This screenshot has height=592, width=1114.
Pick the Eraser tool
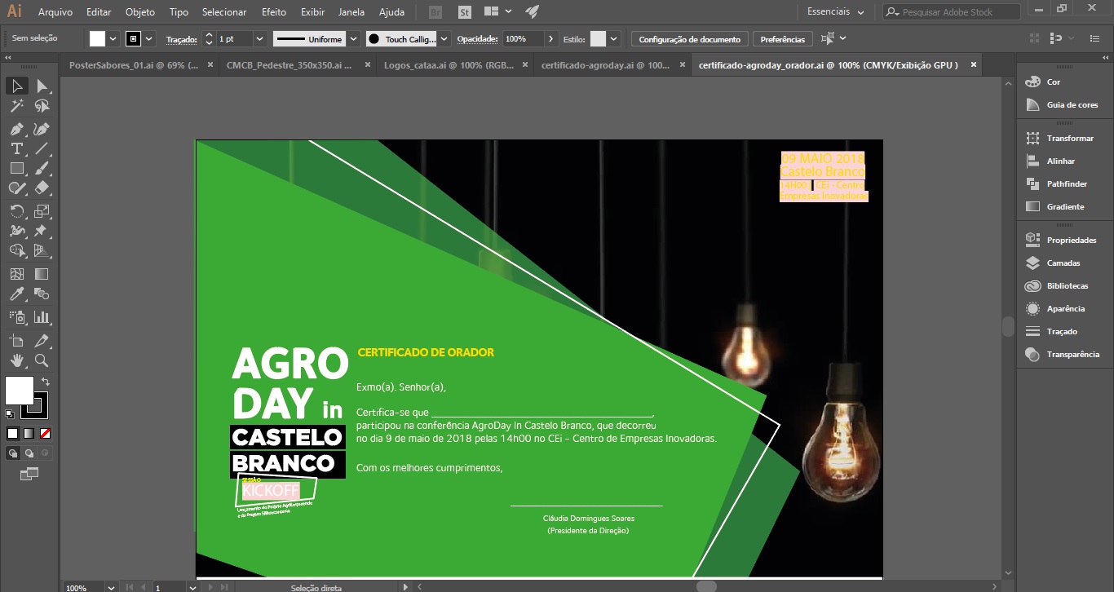(x=42, y=188)
